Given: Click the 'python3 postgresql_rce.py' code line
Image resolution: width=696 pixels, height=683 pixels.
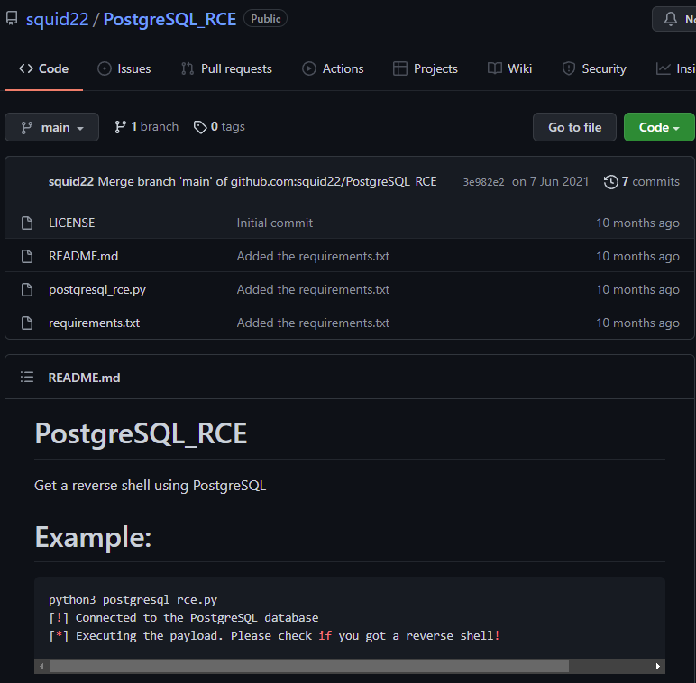Looking at the screenshot, I should pos(133,599).
